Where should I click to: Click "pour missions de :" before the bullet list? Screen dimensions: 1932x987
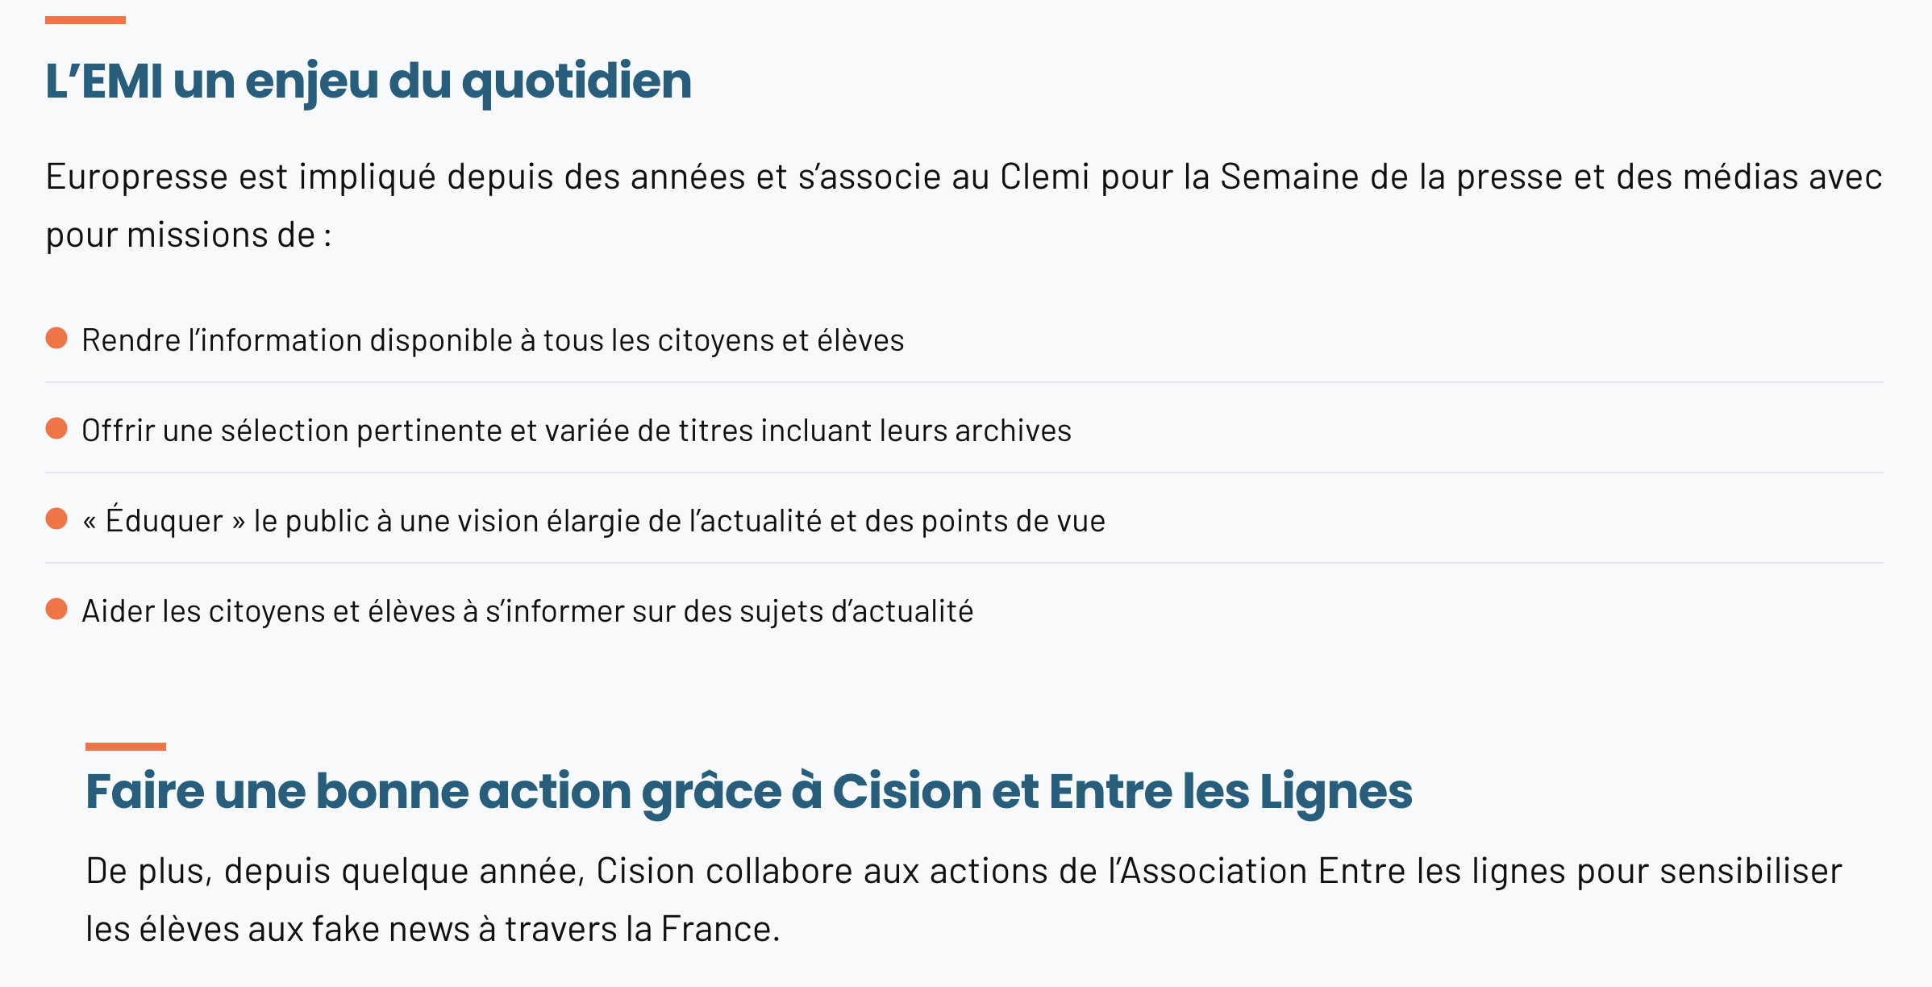(x=189, y=235)
